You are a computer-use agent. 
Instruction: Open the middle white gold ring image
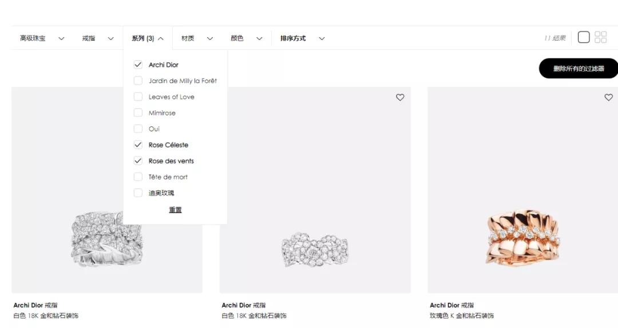pos(315,190)
